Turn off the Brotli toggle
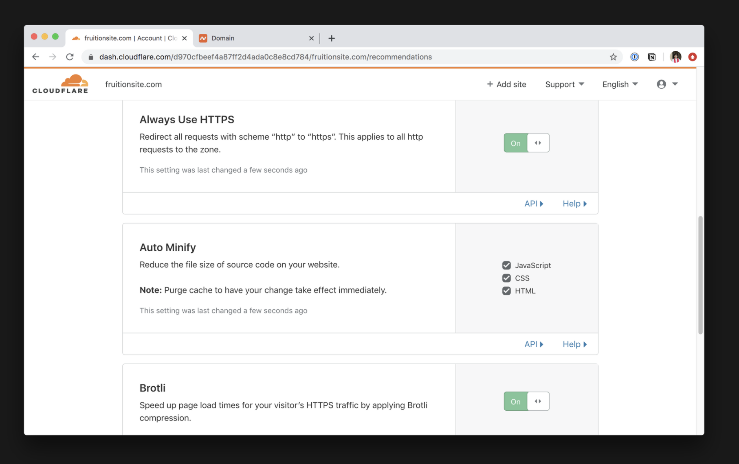This screenshot has width=739, height=464. point(526,401)
